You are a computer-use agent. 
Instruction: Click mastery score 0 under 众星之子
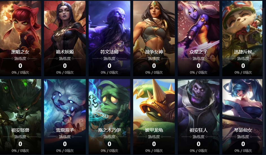(199, 66)
